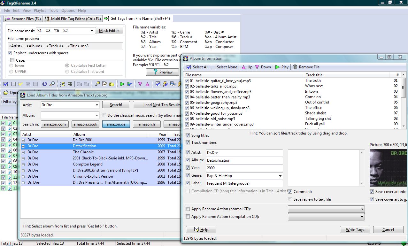Viewport: 408px width, 246px height.
Task: Click the magenta down triangle in main toolbar
Action: [x=140, y=84]
